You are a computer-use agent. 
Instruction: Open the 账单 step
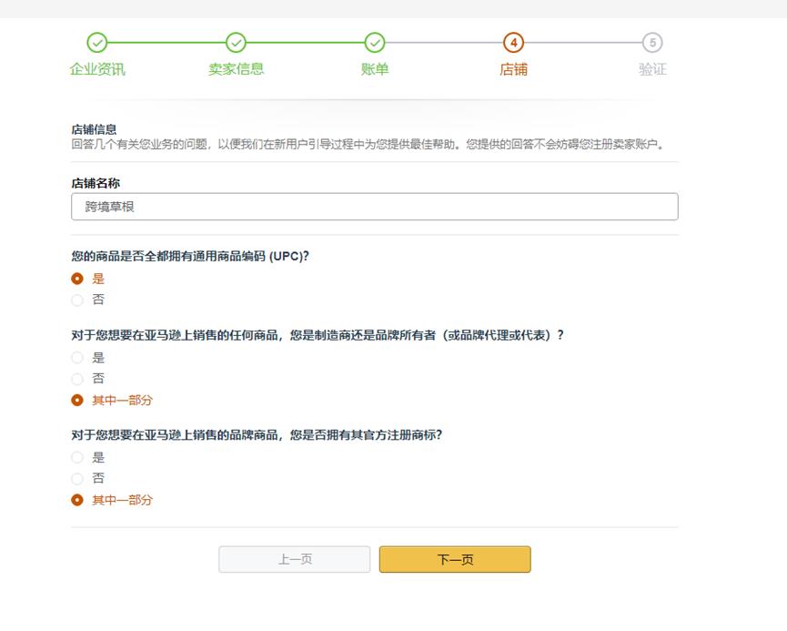point(376,66)
